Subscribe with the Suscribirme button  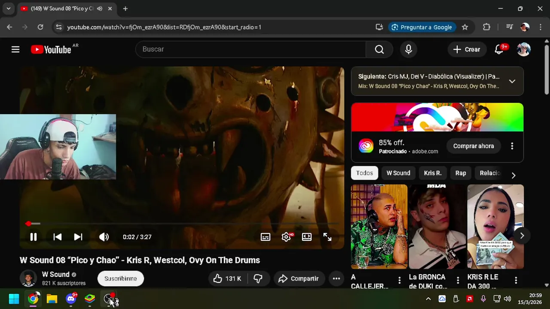pyautogui.click(x=121, y=279)
